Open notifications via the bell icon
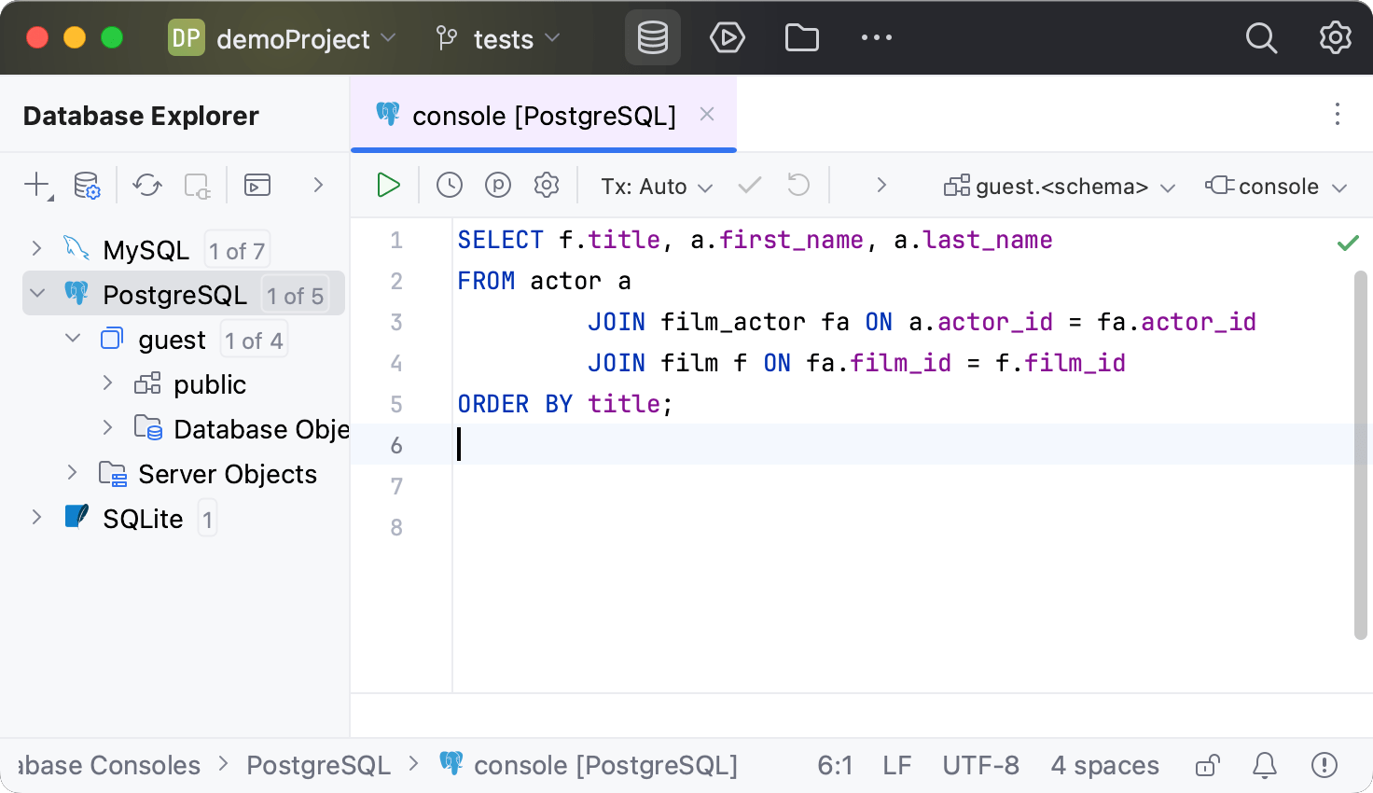The width and height of the screenshot is (1373, 793). coord(1264,765)
